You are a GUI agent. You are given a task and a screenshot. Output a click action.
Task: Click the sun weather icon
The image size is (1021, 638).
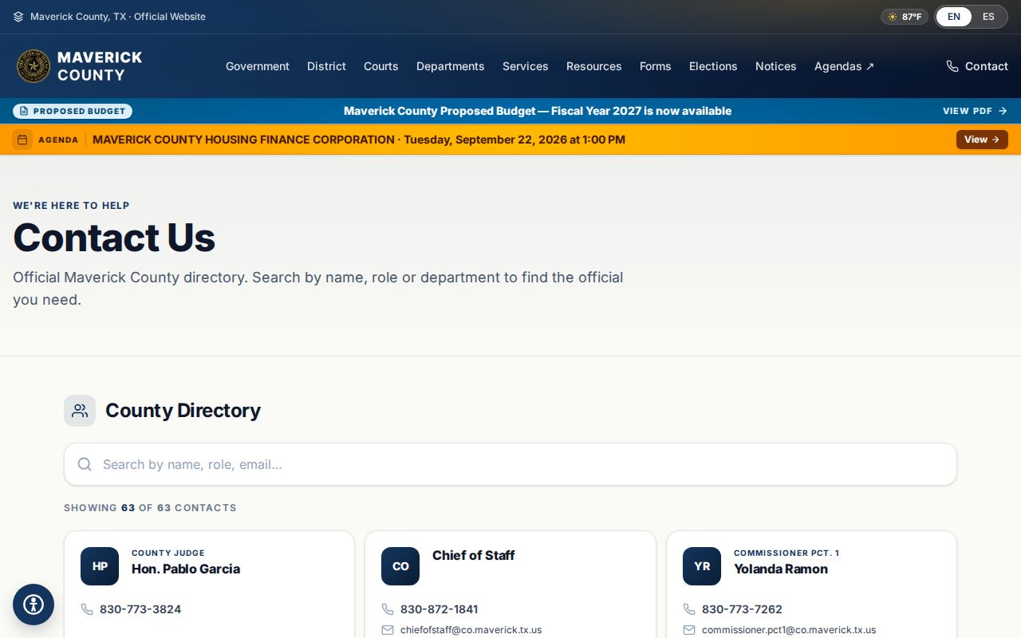point(893,17)
